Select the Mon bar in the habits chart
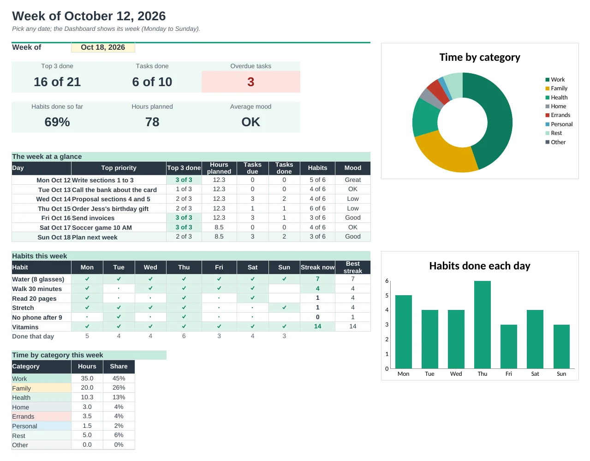Screen dimensions: 590x461 click(x=404, y=332)
